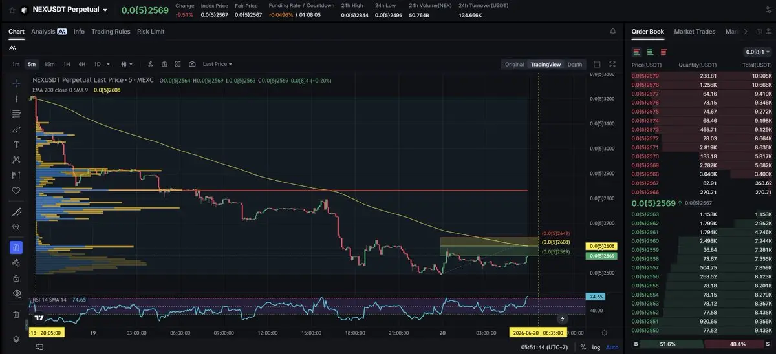Viewport: 776px width, 354px height.
Task: Open Last Price source dropdown
Action: tap(217, 64)
